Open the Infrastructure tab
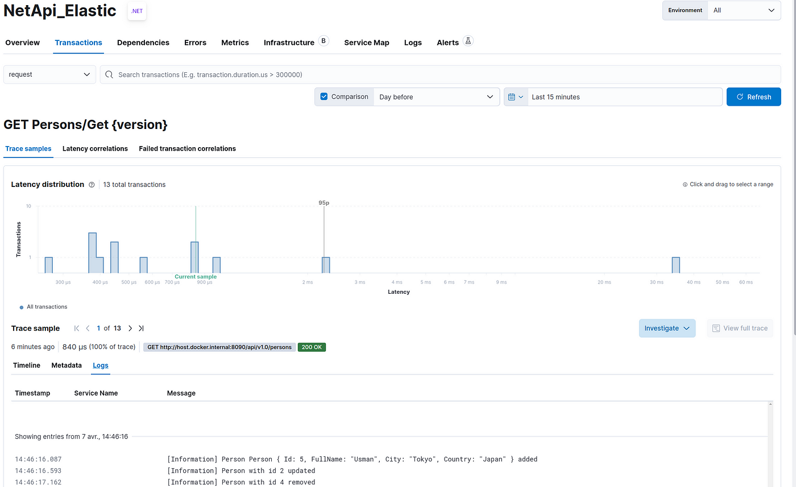This screenshot has height=487, width=796. point(289,43)
